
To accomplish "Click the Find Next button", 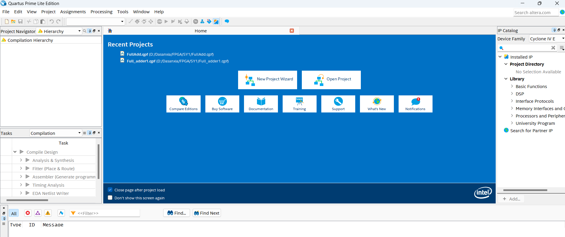I will 207,213.
